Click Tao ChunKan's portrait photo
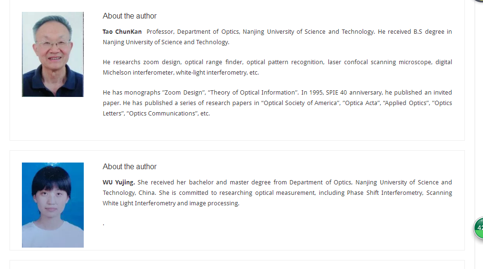 [x=53, y=55]
